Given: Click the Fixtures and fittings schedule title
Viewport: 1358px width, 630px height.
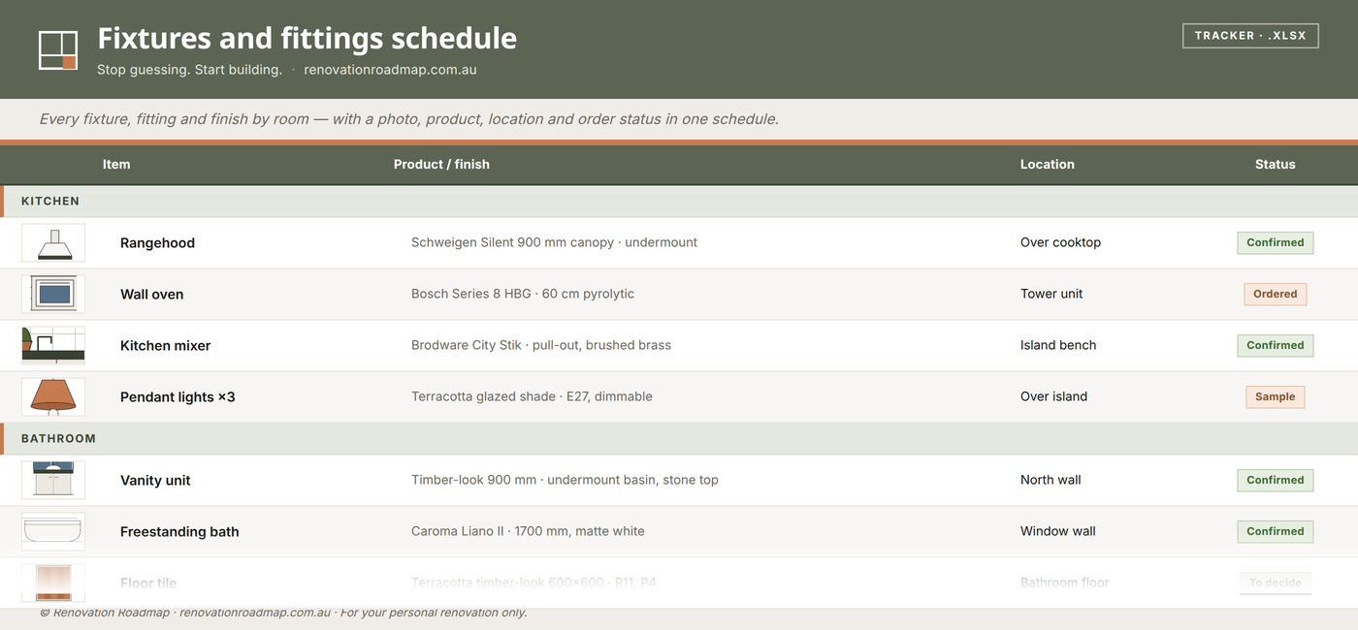Looking at the screenshot, I should (307, 38).
